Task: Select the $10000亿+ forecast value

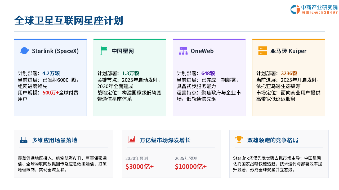Action: tap(191, 167)
